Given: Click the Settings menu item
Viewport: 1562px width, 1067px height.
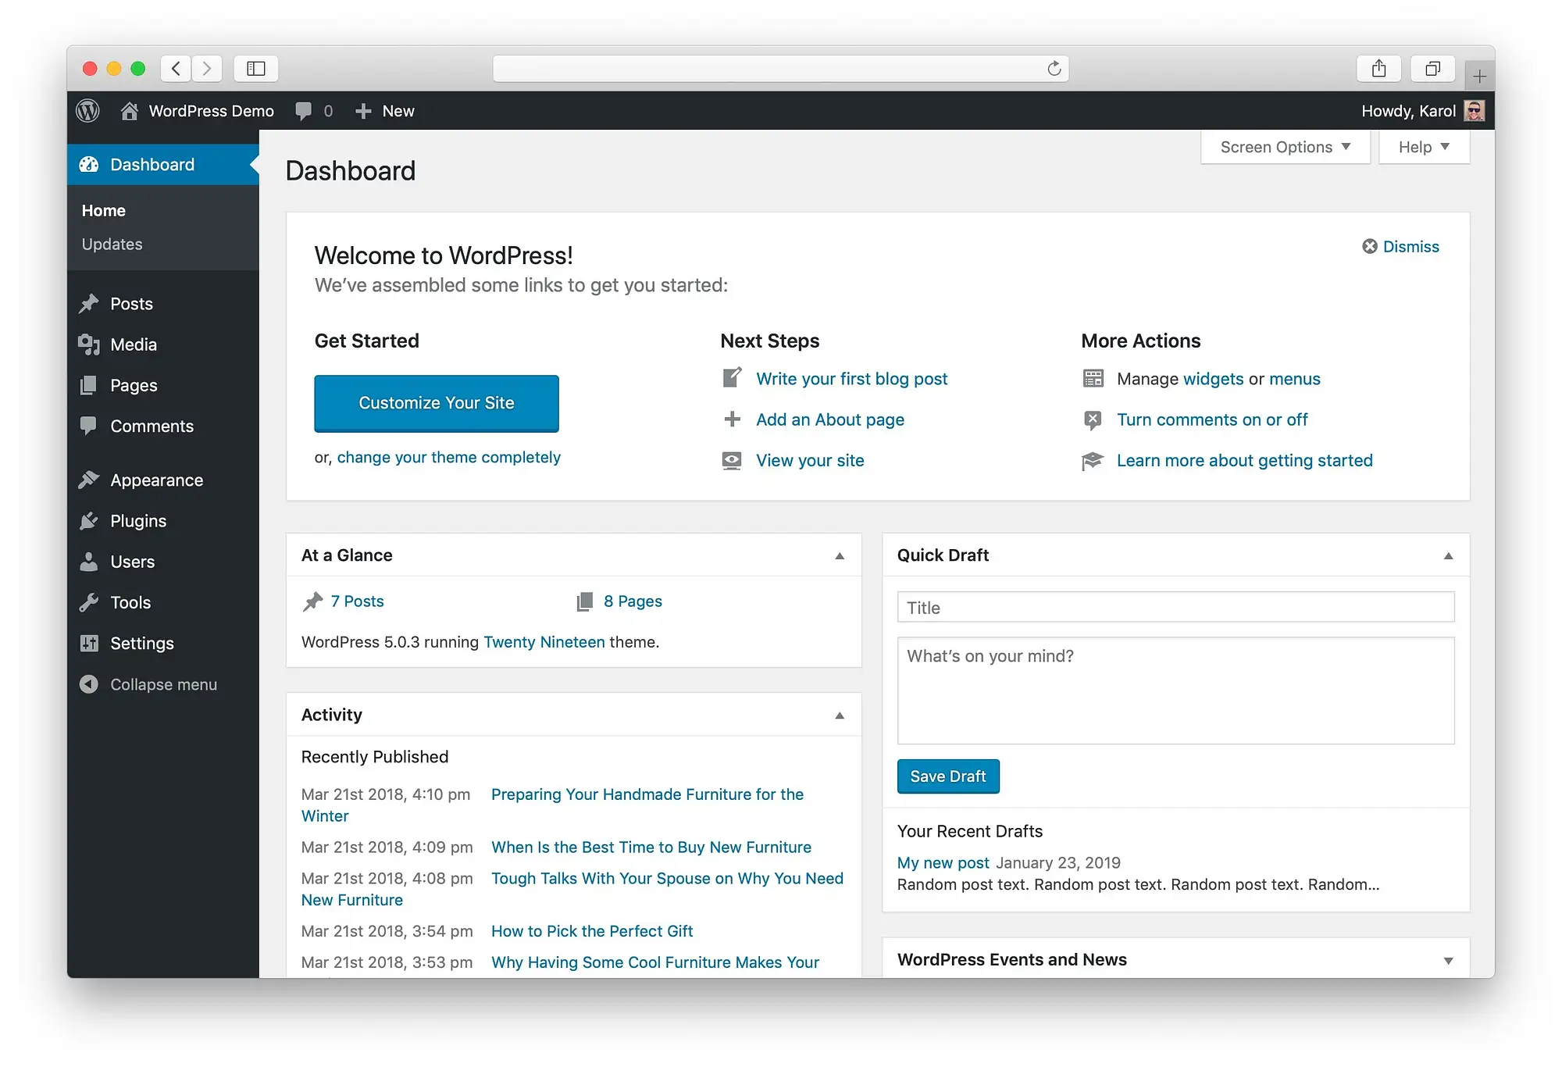Looking at the screenshot, I should pos(141,642).
